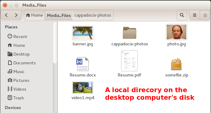Go forward with the right arrow button
The height and width of the screenshot is (113, 211).
(16, 15)
